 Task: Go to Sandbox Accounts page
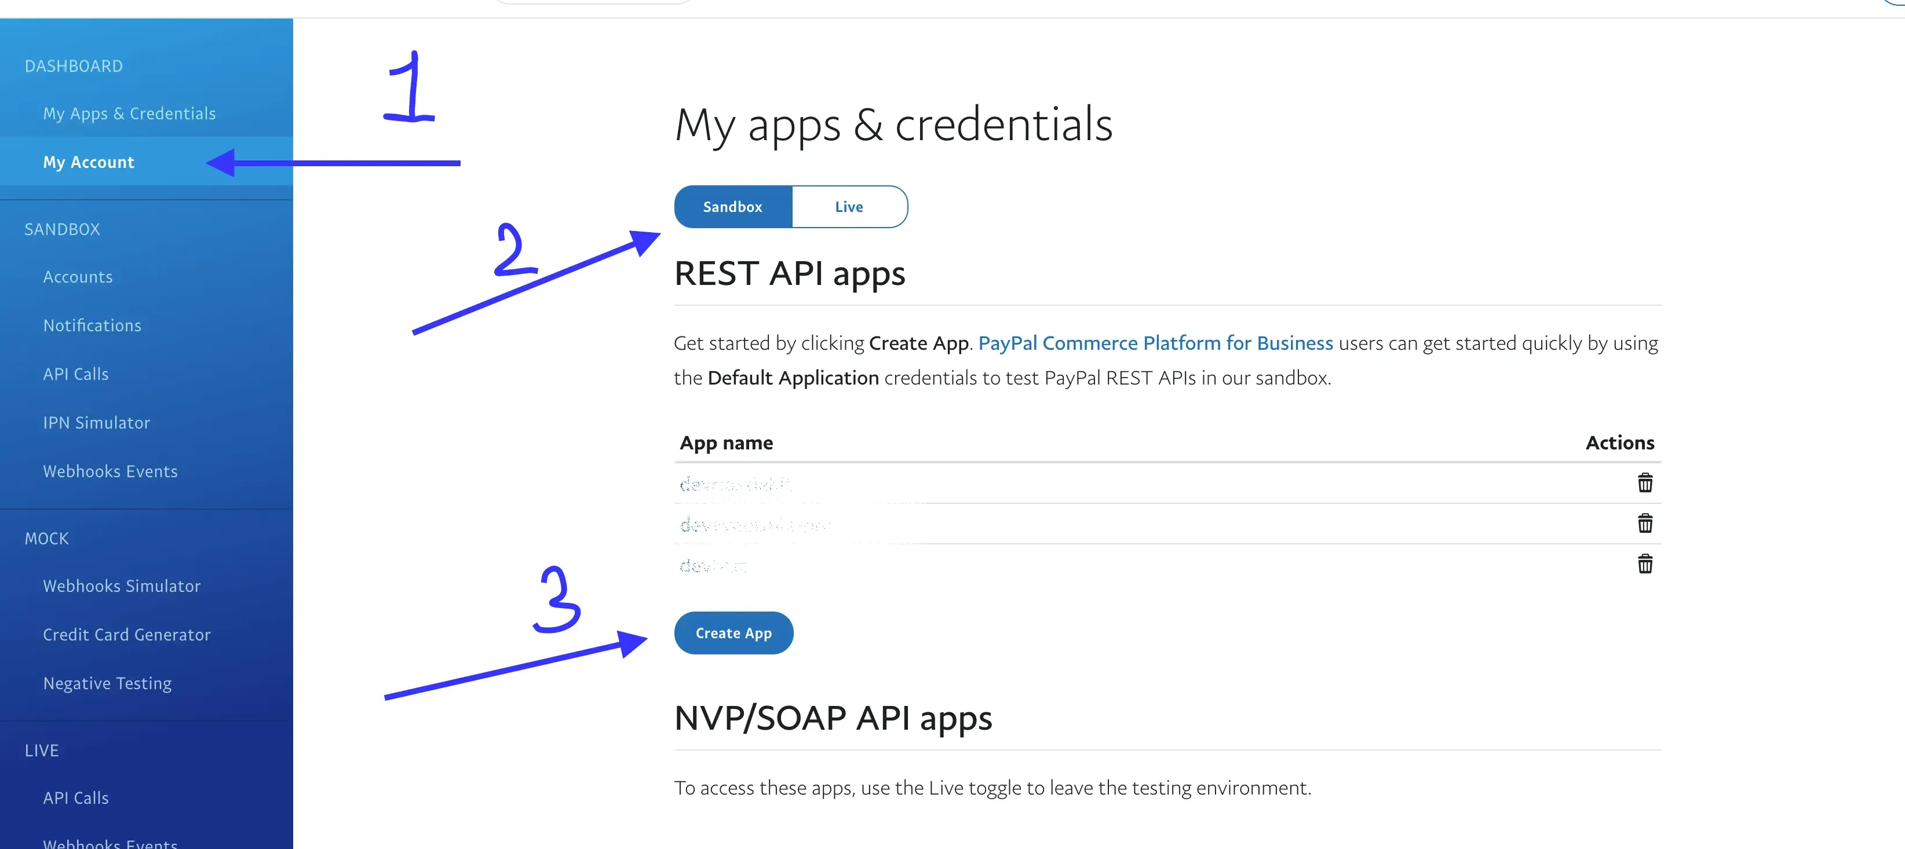click(78, 277)
